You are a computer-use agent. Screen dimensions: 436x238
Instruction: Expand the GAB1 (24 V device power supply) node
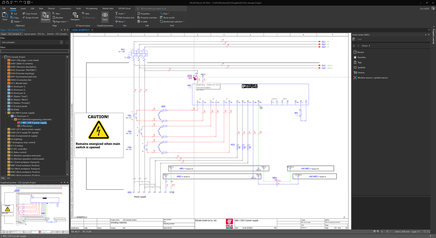point(5,129)
